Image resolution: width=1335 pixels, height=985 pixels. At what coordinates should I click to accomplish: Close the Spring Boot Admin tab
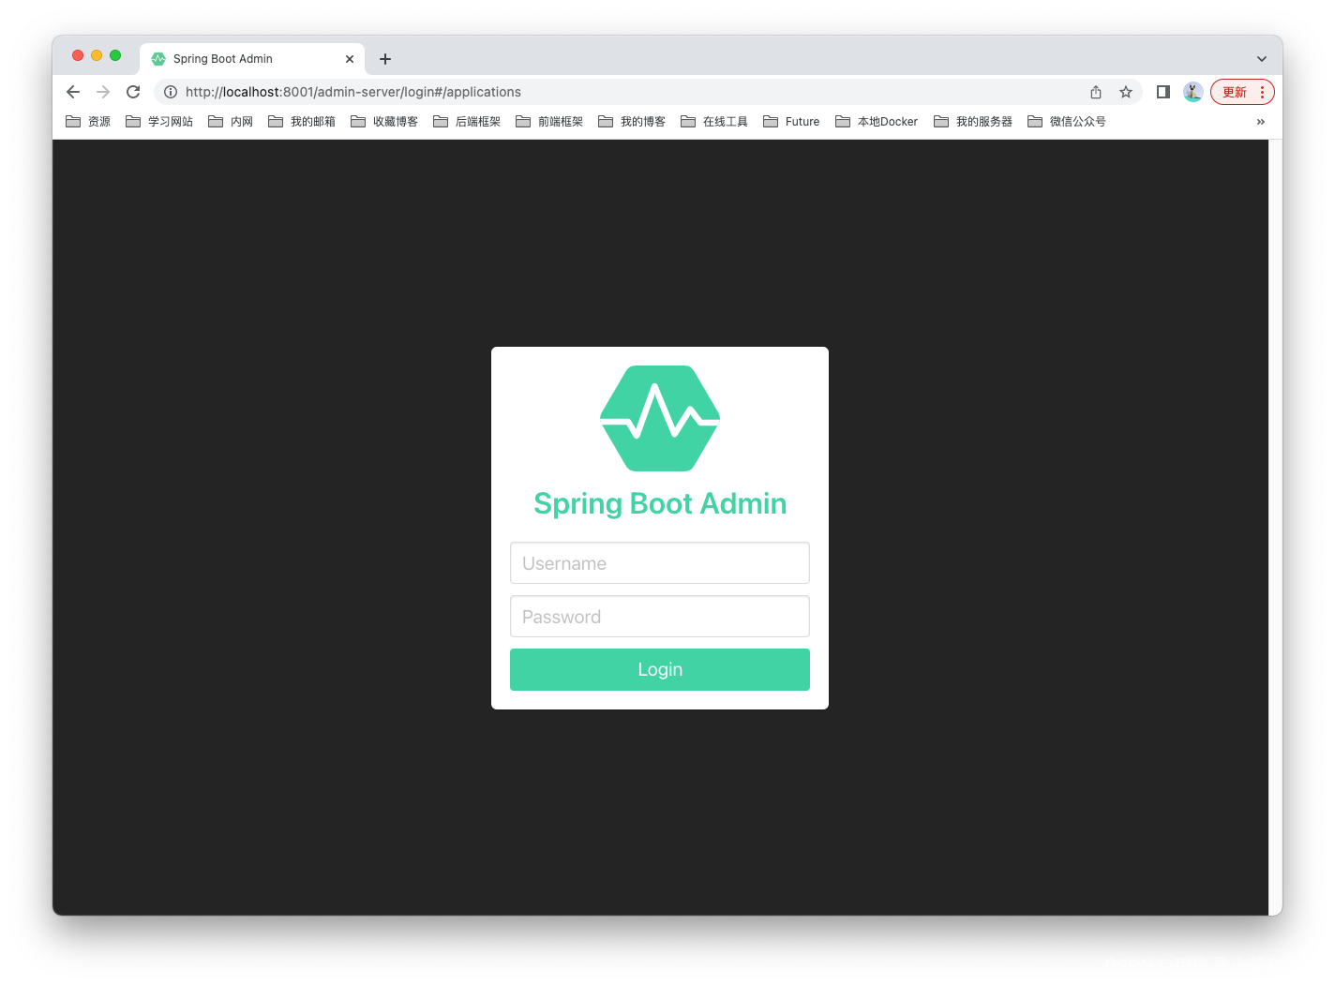tap(350, 59)
